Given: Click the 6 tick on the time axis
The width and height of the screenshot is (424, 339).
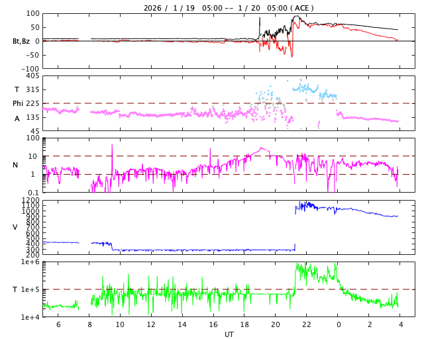Looking at the screenshot, I should coord(58,324).
